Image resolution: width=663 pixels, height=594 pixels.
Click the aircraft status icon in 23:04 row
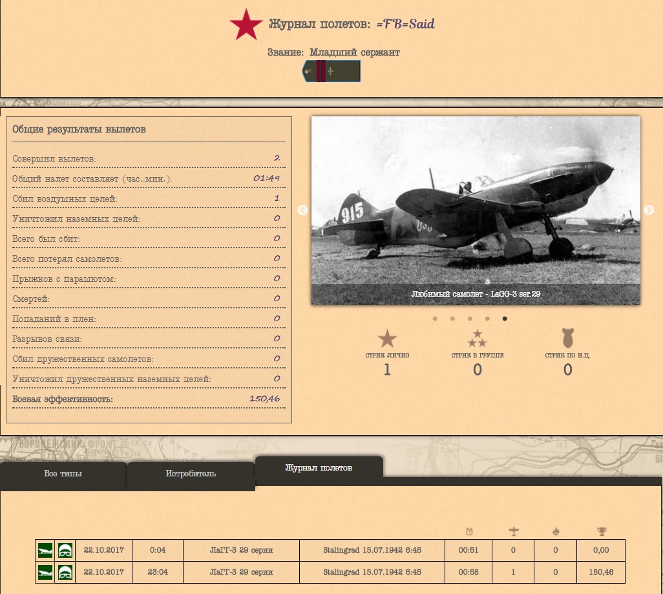pos(45,573)
